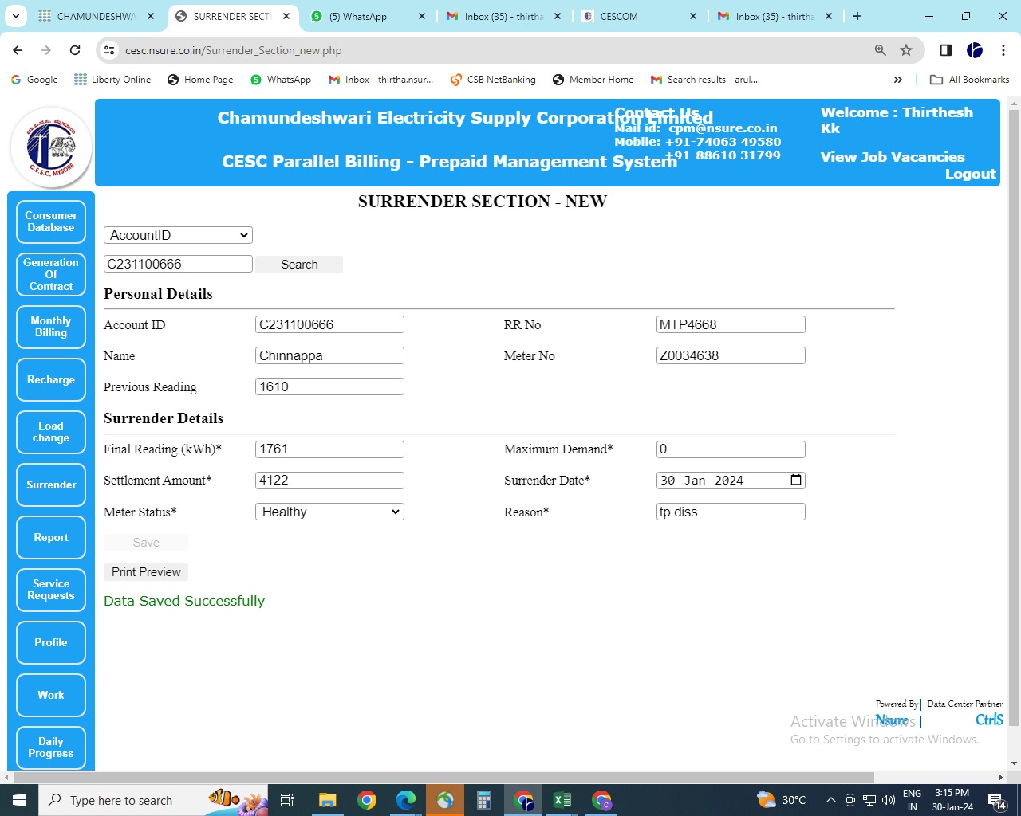Open weather widget showing 30°C

click(x=782, y=800)
